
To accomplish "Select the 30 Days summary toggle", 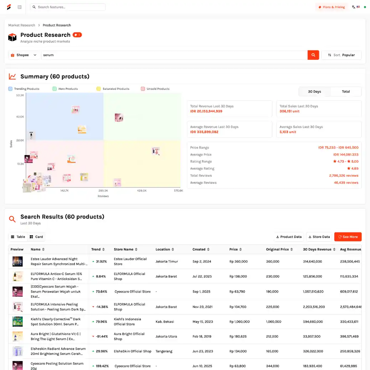I will (314, 92).
